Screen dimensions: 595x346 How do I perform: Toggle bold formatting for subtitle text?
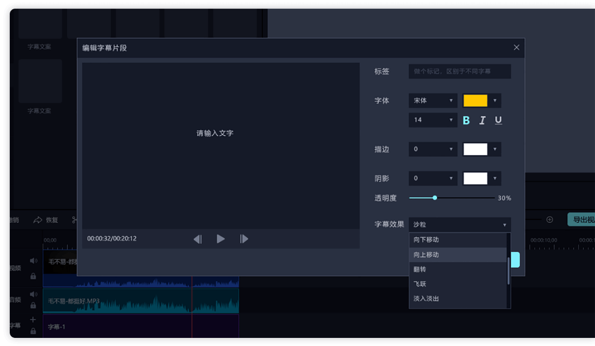point(466,120)
